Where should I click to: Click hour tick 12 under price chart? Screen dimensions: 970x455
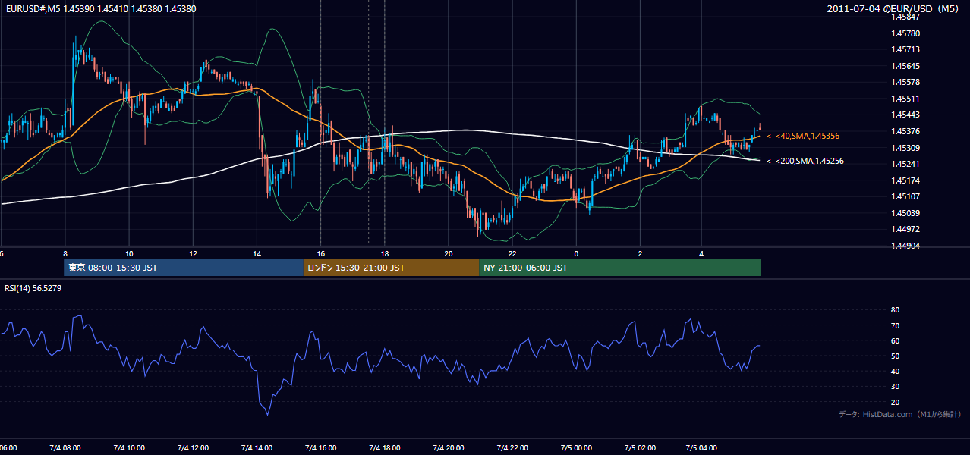click(193, 253)
